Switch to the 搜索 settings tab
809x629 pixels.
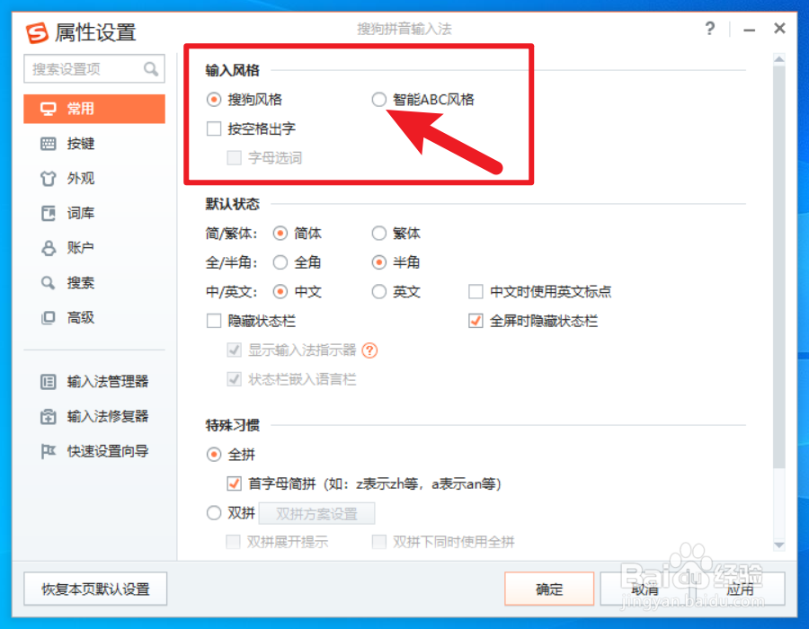click(94, 282)
